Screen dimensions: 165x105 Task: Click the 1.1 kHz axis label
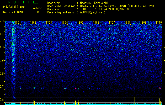pyautogui.click(x=2, y=34)
